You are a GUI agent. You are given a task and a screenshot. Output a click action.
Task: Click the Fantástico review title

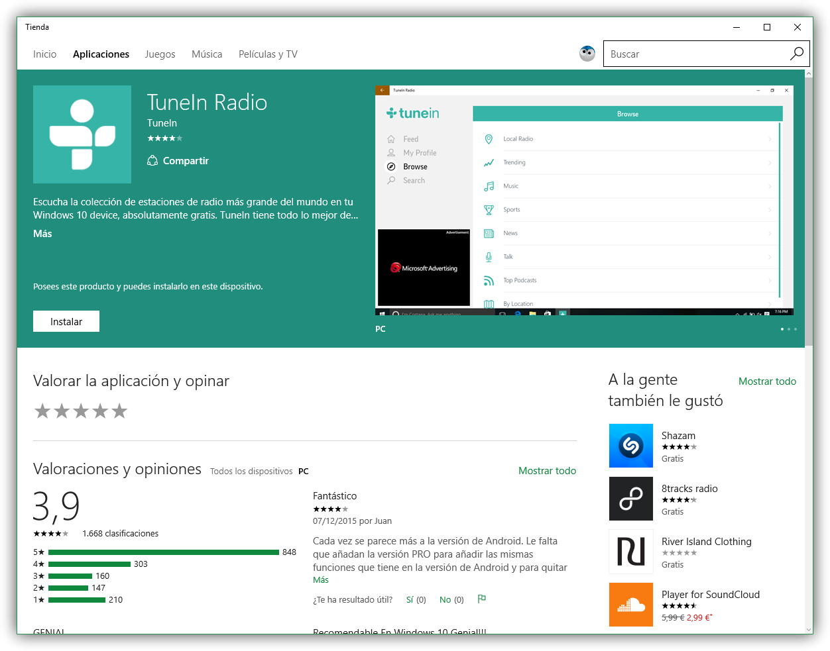point(335,496)
